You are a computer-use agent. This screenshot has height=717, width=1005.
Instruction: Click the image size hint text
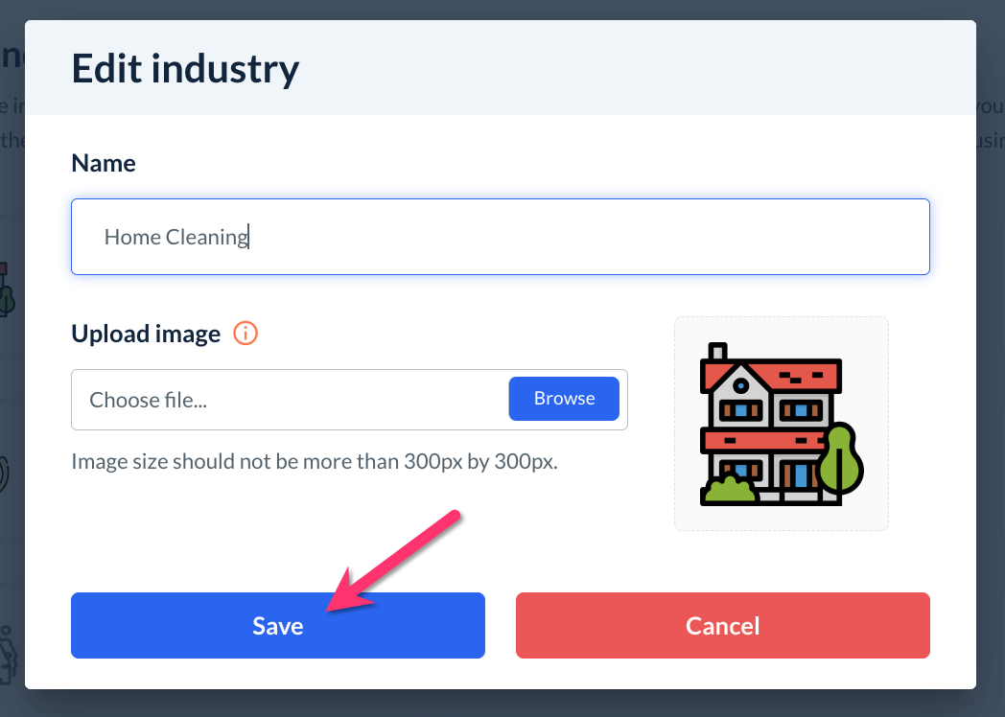pyautogui.click(x=314, y=461)
